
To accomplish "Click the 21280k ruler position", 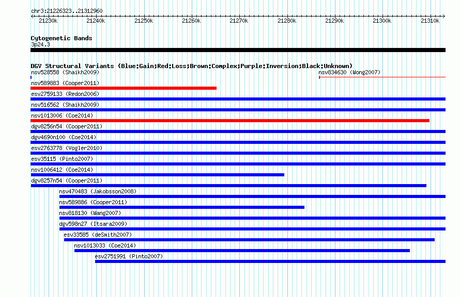I will pyautogui.click(x=287, y=21).
